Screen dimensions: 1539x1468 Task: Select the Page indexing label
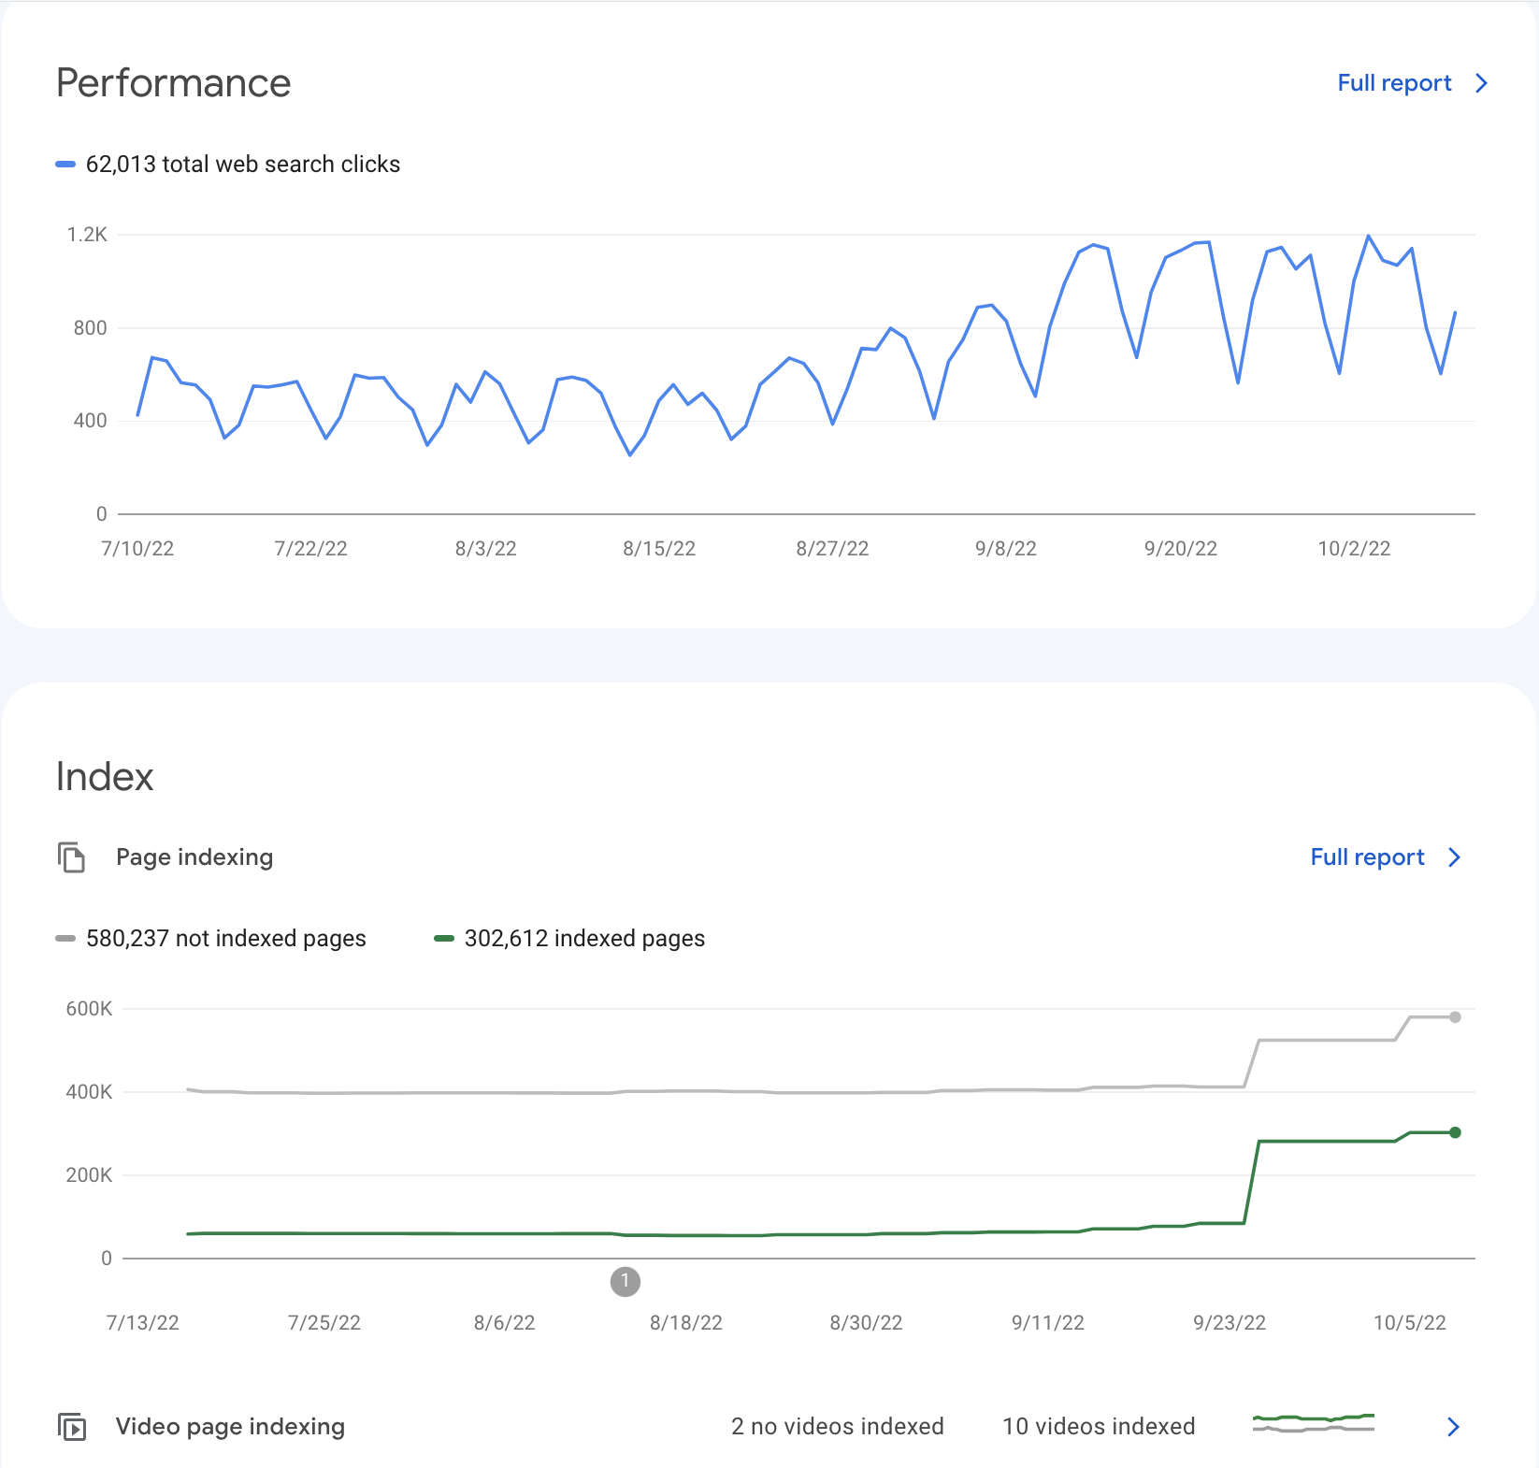pyautogui.click(x=194, y=857)
